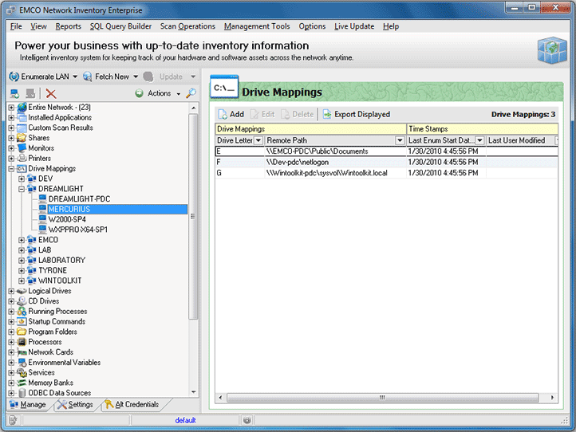The width and height of the screenshot is (576, 432).
Task: Click the add machine icon in tree toolbar
Action: (x=14, y=93)
